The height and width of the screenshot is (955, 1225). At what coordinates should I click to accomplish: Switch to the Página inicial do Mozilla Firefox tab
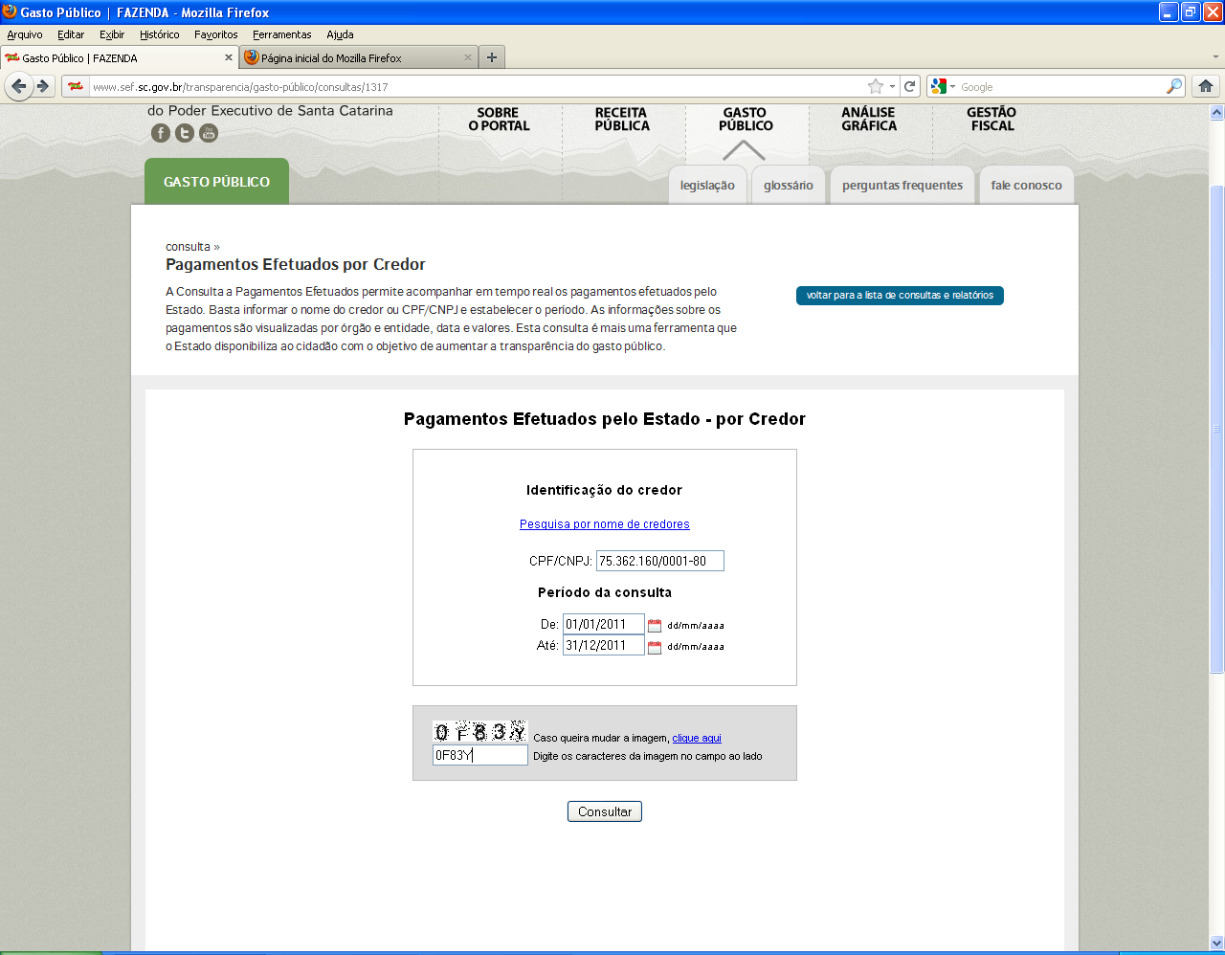[x=359, y=57]
